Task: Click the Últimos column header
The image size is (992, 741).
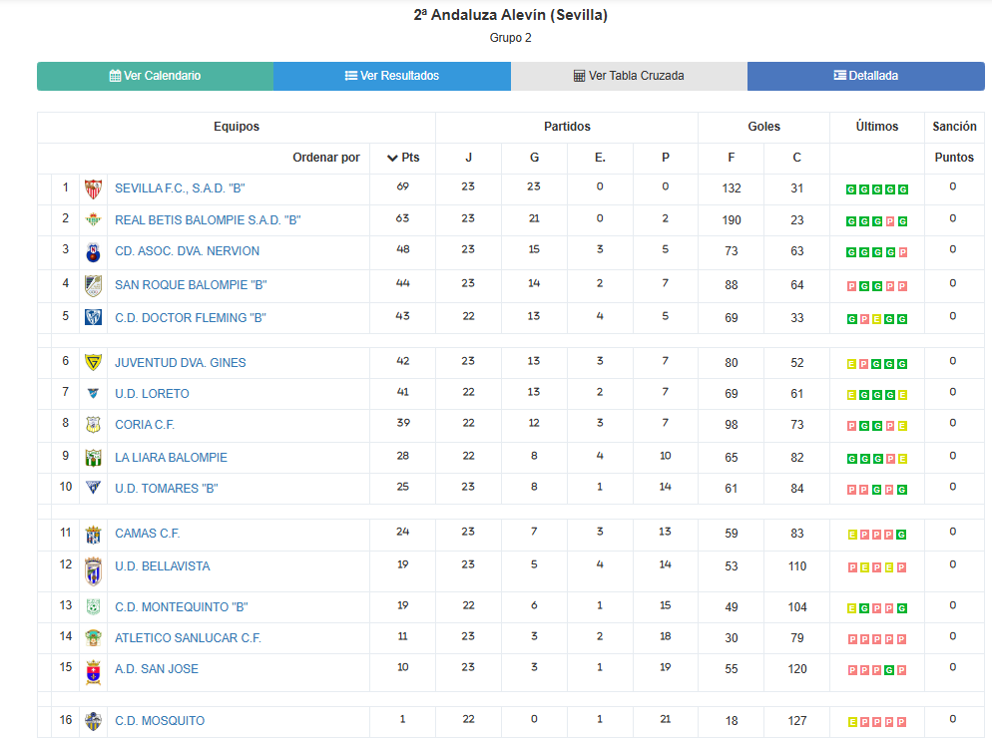Action: 877,127
